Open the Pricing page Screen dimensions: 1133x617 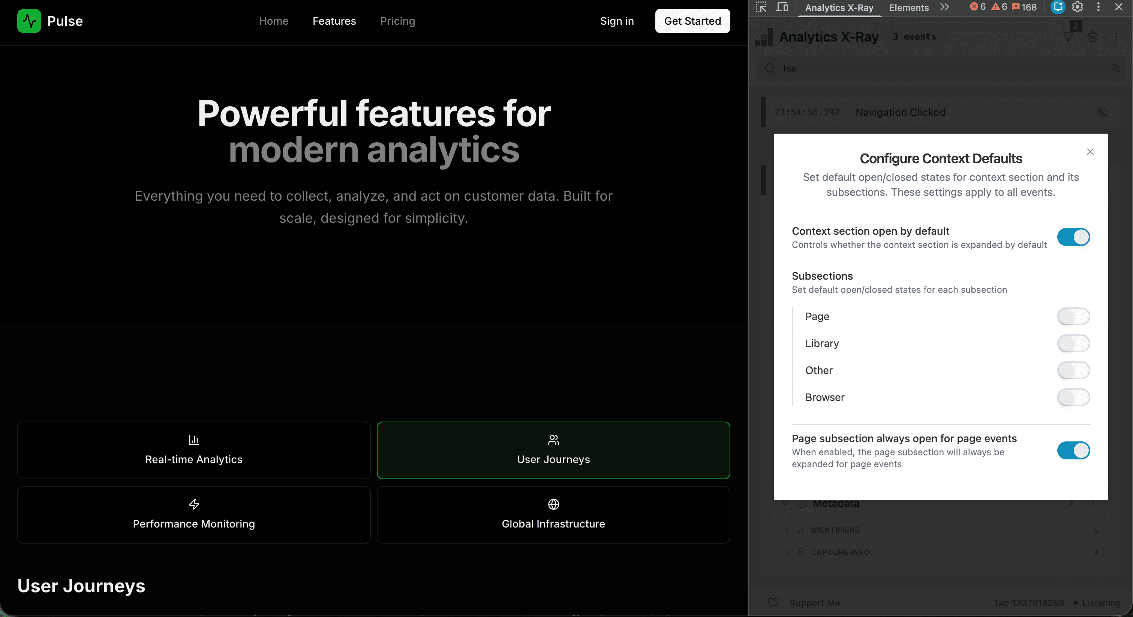click(397, 21)
